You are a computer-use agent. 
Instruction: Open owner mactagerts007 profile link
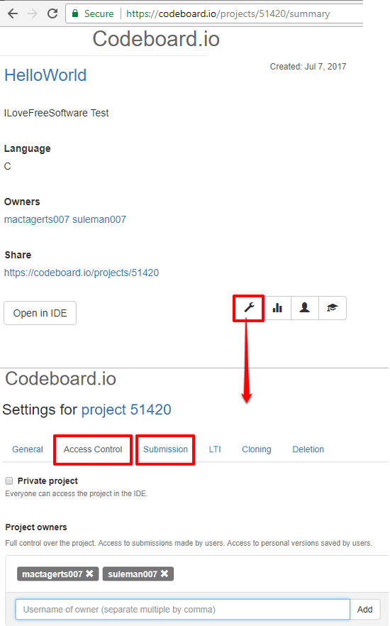37,219
